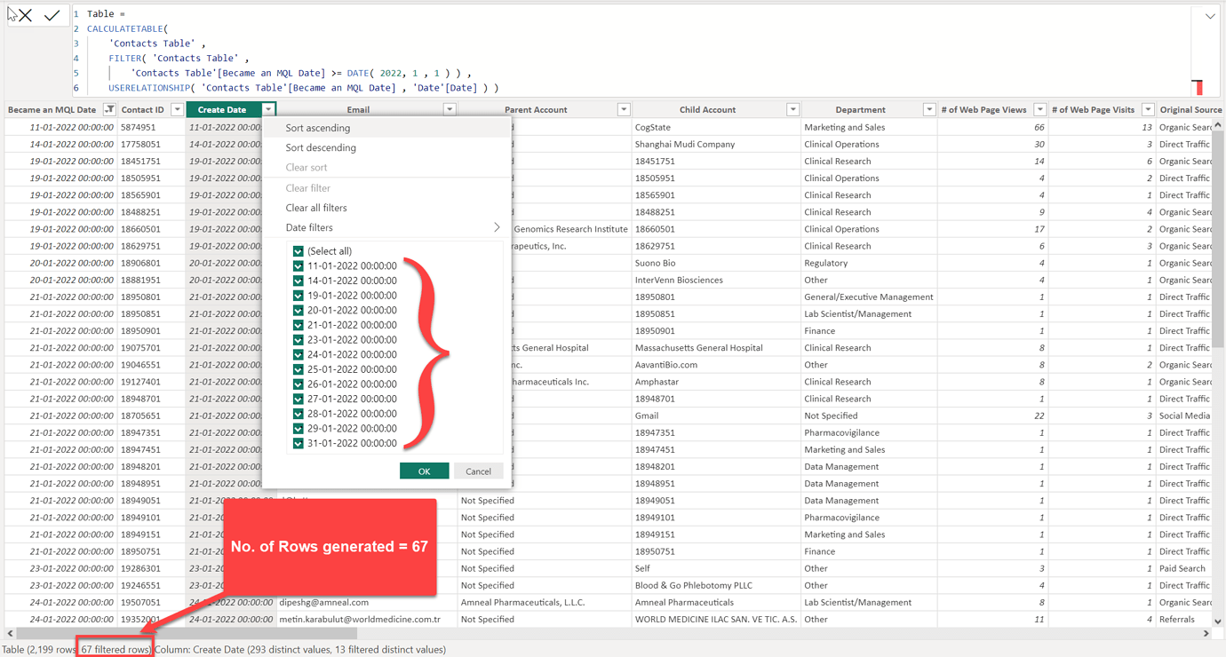
Task: Select Clear all filters menu entry
Action: pos(316,208)
